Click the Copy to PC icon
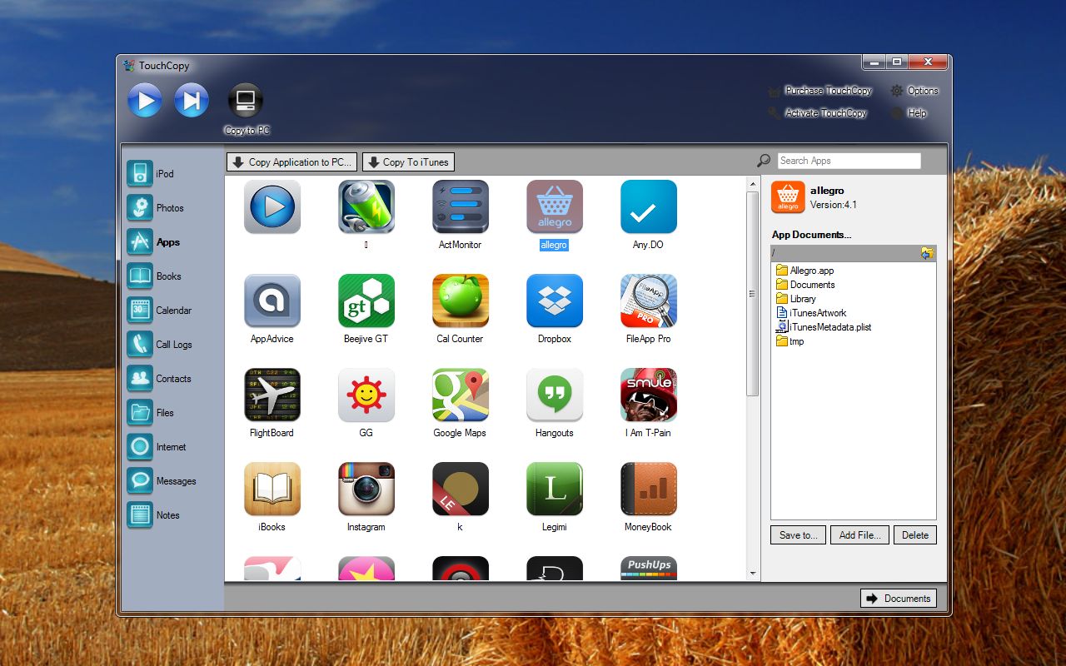1066x666 pixels. click(x=246, y=101)
